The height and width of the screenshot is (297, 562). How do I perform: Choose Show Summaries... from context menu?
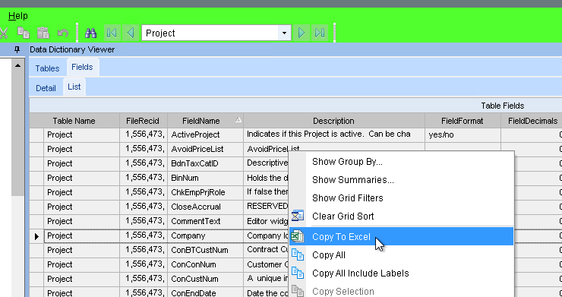[x=402, y=180]
